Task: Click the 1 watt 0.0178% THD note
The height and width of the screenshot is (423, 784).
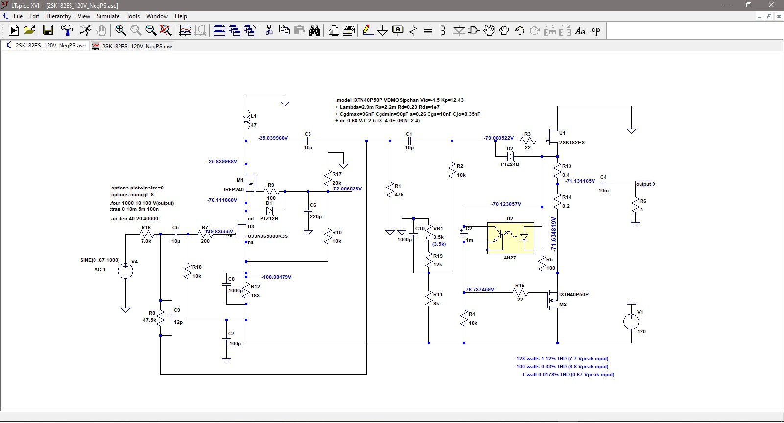Action: click(568, 374)
